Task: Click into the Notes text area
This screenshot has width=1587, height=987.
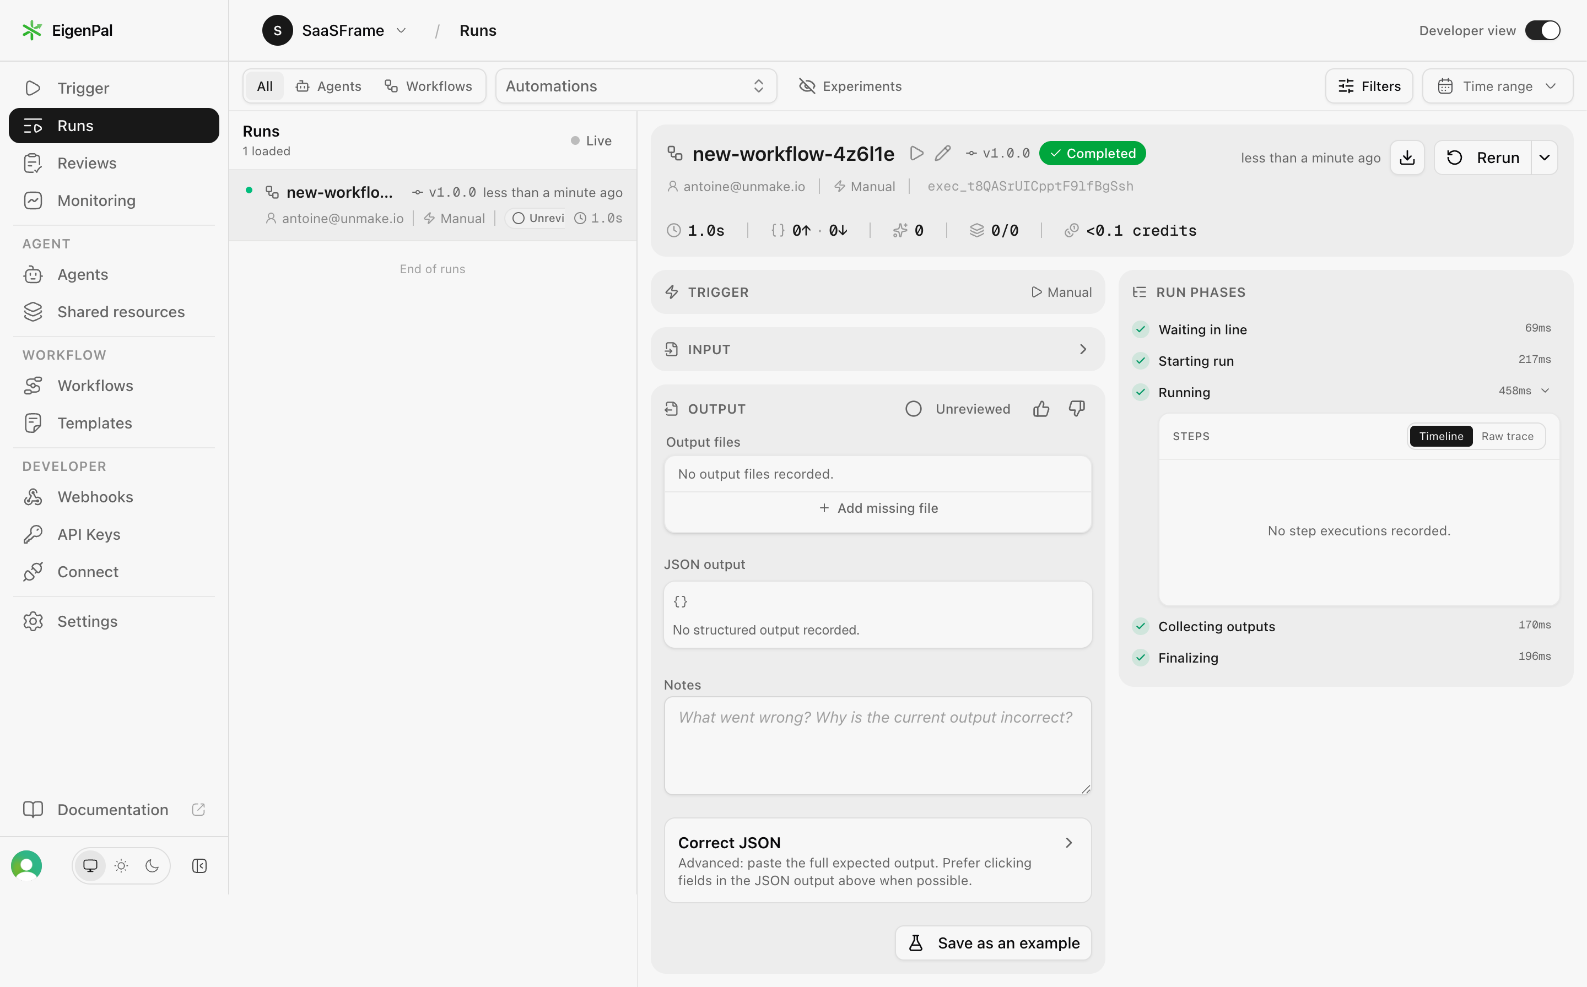Action: [x=877, y=745]
